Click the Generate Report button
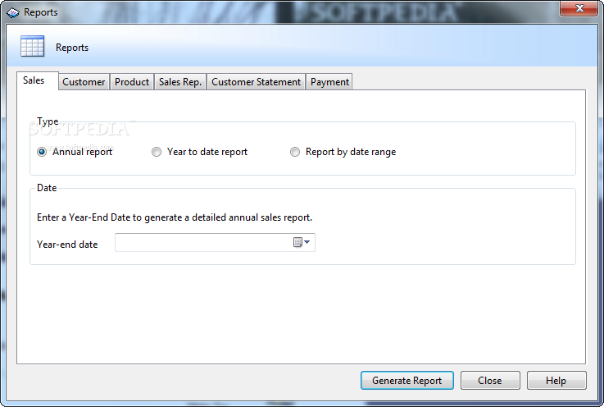Screen dimensions: 604x407 (407, 381)
